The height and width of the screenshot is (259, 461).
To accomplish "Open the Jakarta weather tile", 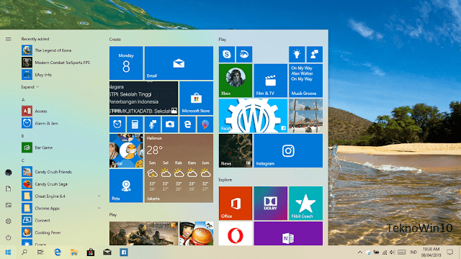I will tap(179, 168).
